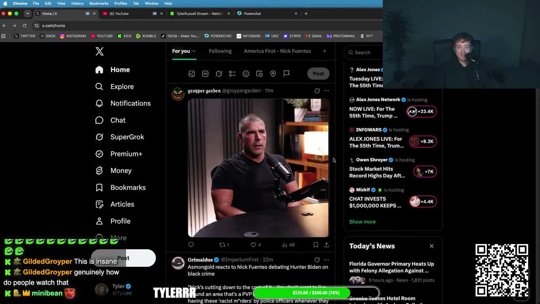Share the groyper garden post
540x304 pixels.
pos(327,245)
